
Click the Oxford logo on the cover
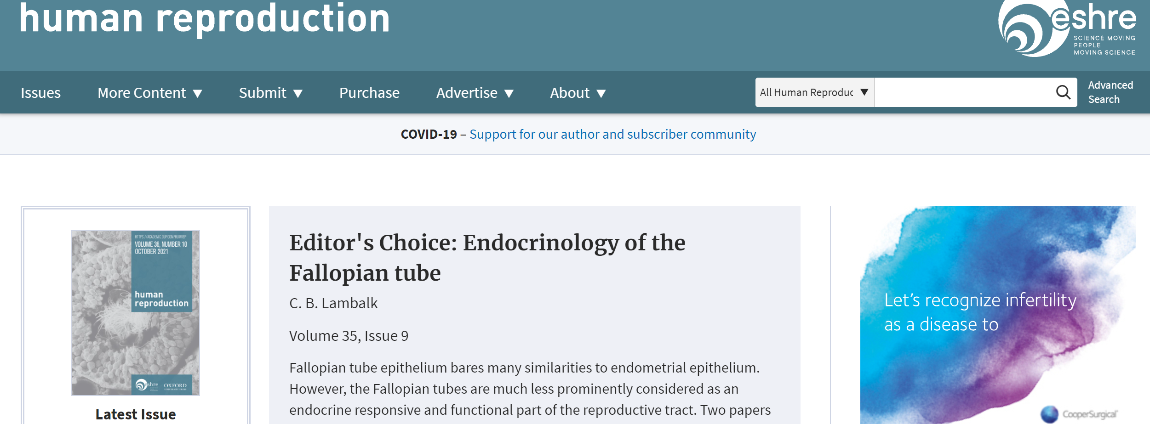[175, 386]
